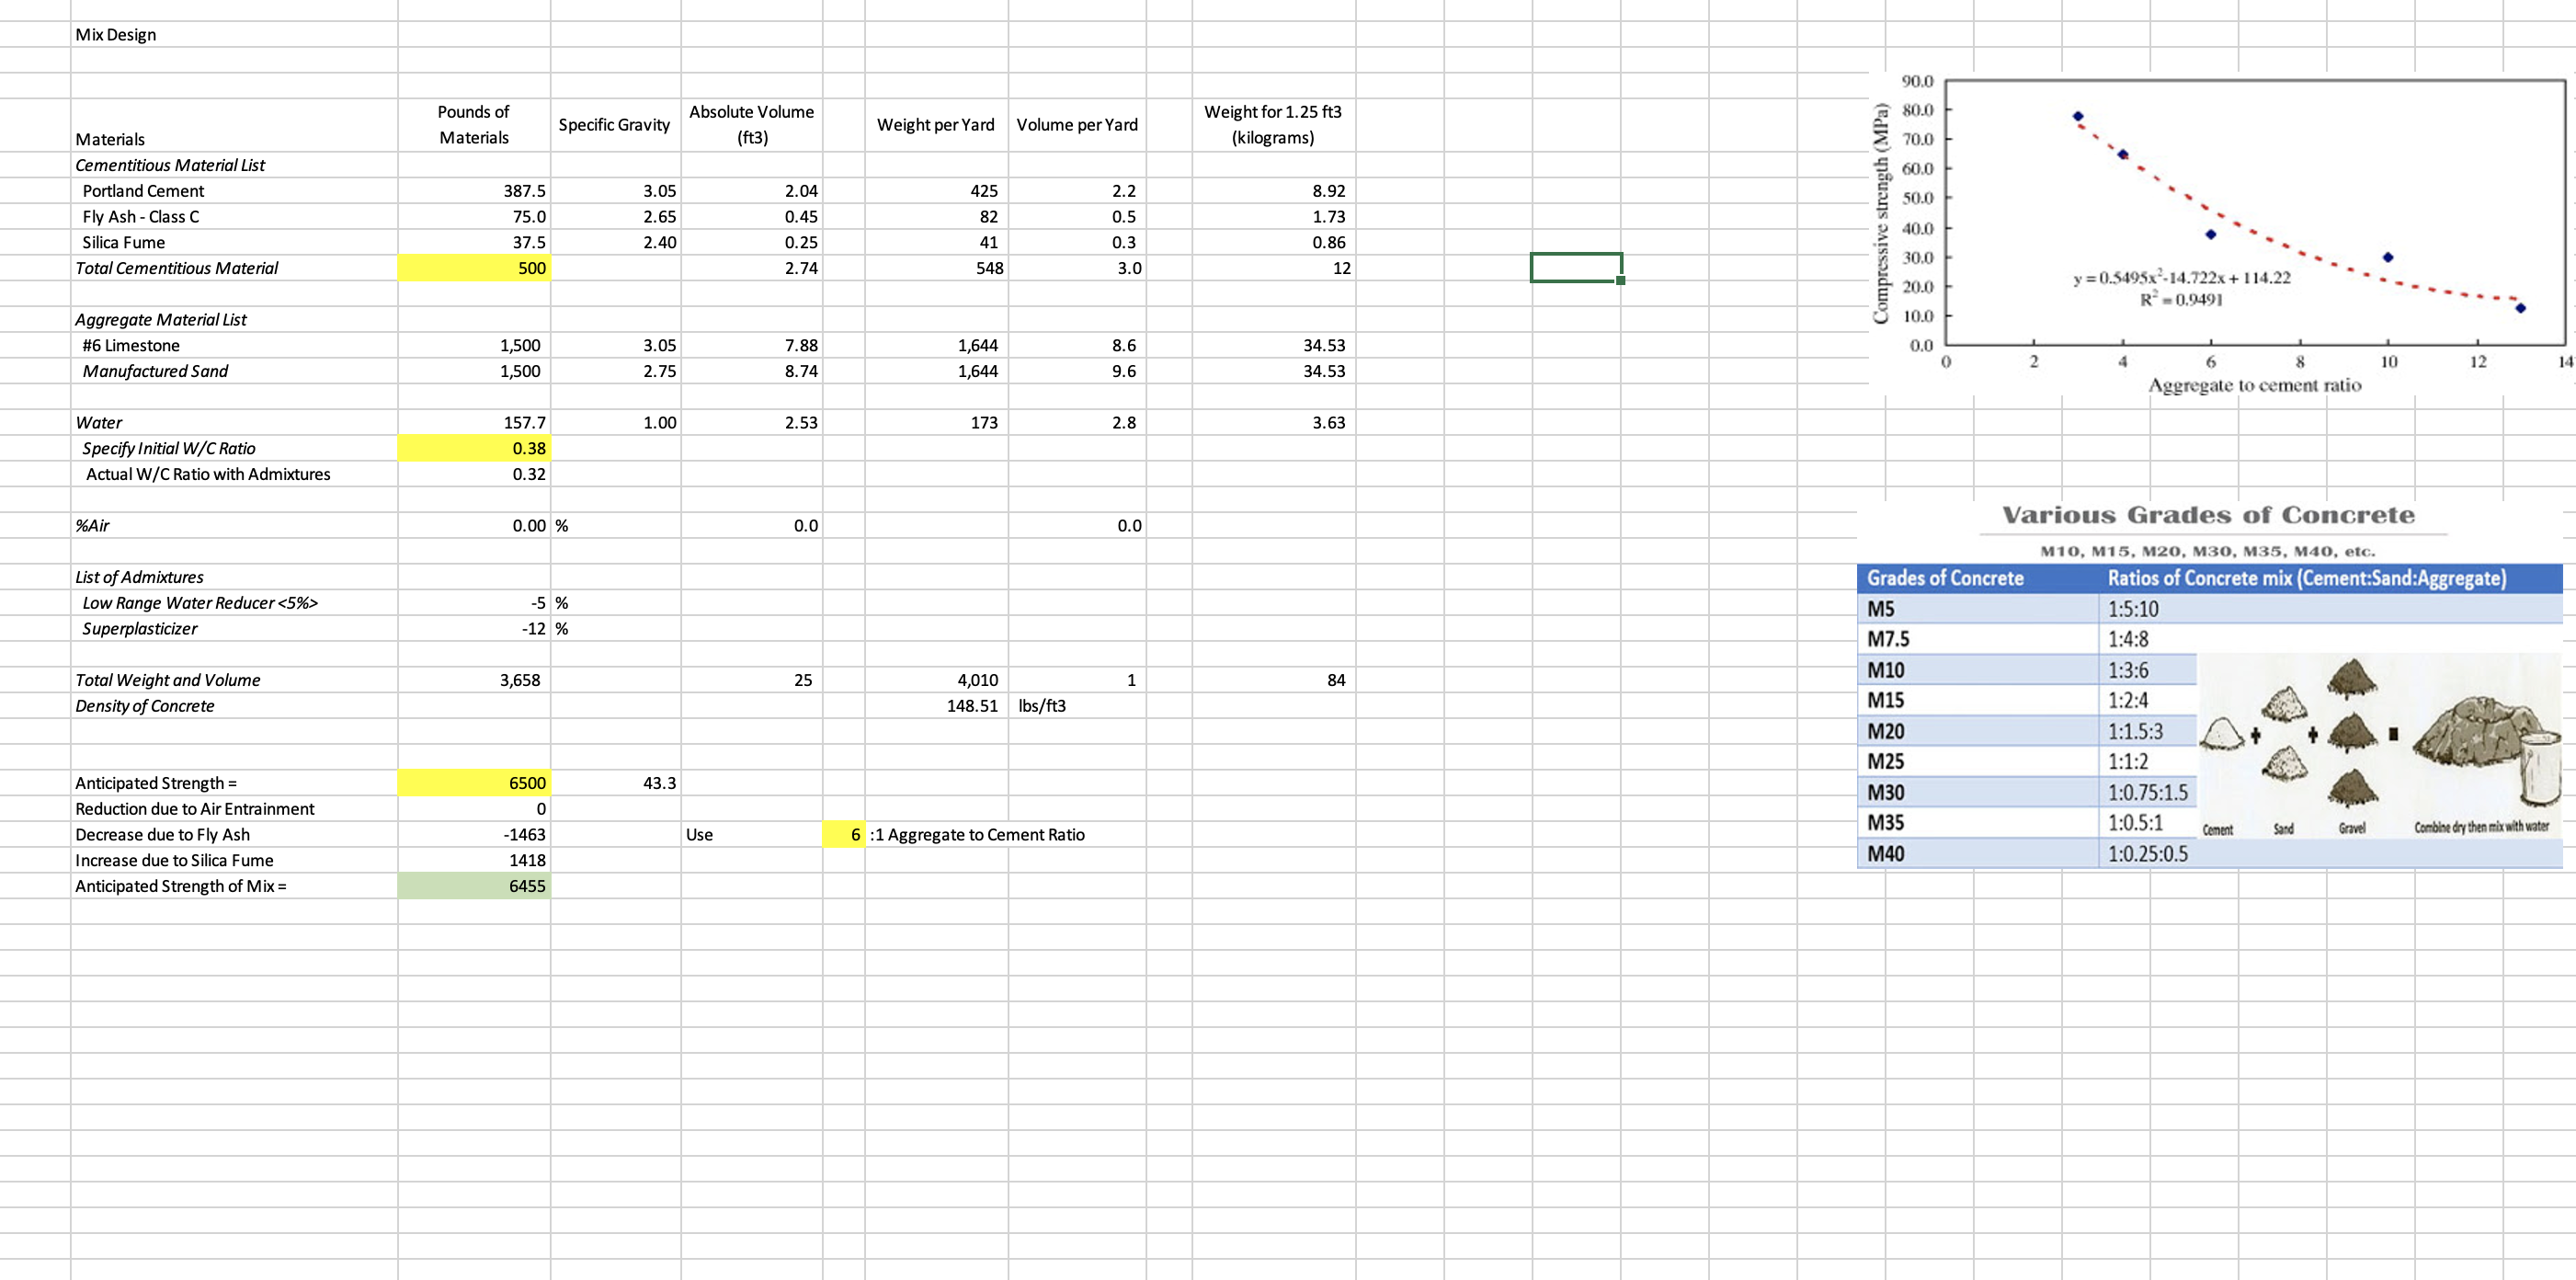Select the yellow W/C ratio 0.38 cell
This screenshot has width=2576, height=1280.
point(474,447)
